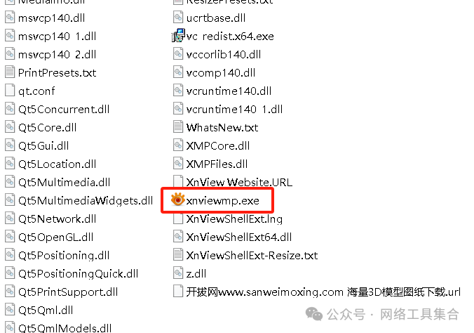Image resolution: width=474 pixels, height=333 pixels.
Task: Click the XnView Website.URL shortcut icon
Action: 178,181
